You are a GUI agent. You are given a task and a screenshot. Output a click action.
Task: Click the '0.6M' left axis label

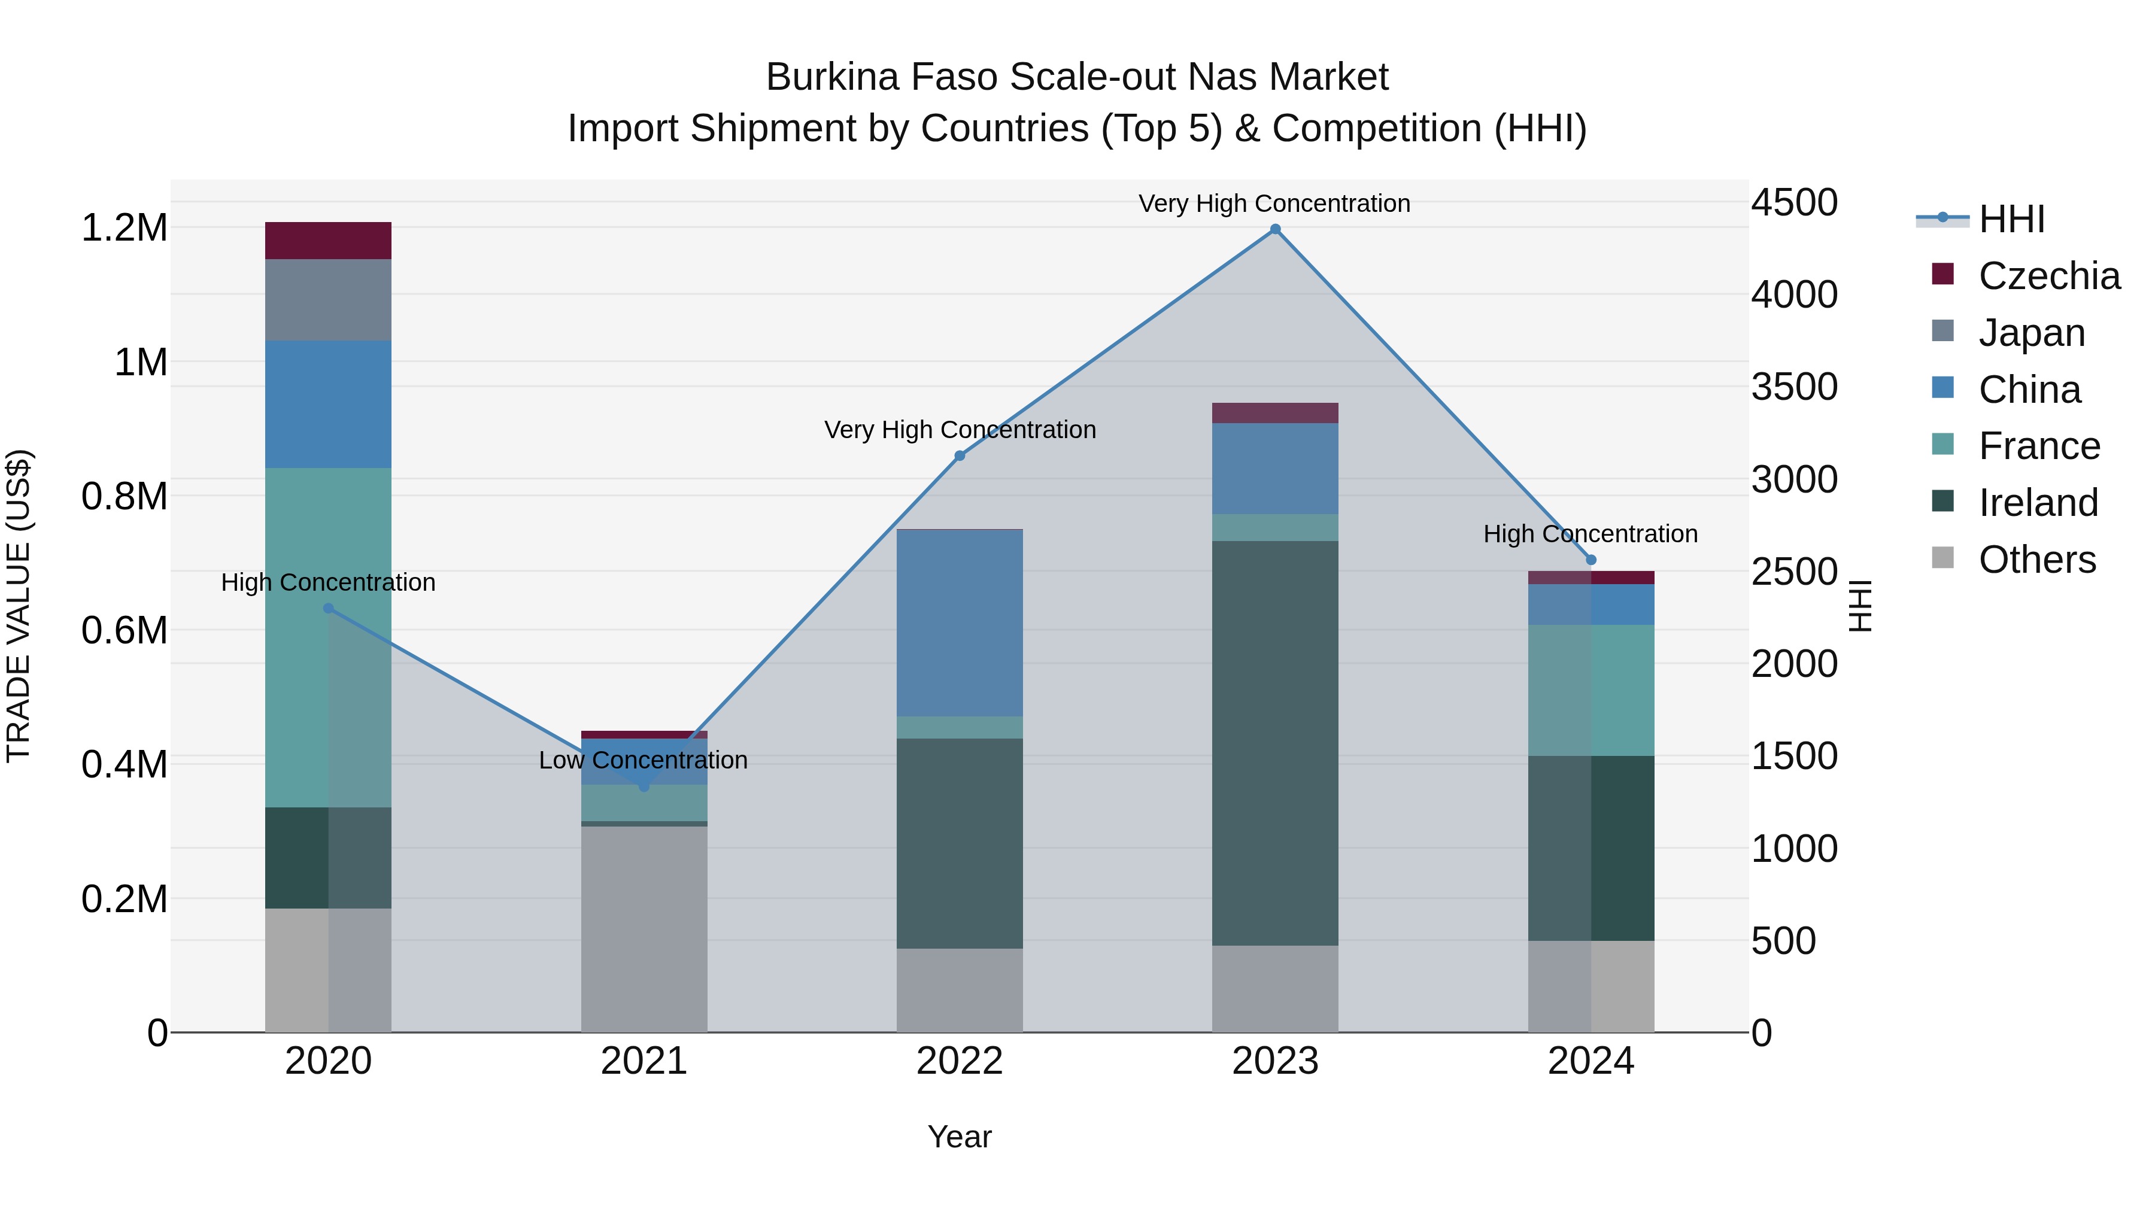pos(124,631)
